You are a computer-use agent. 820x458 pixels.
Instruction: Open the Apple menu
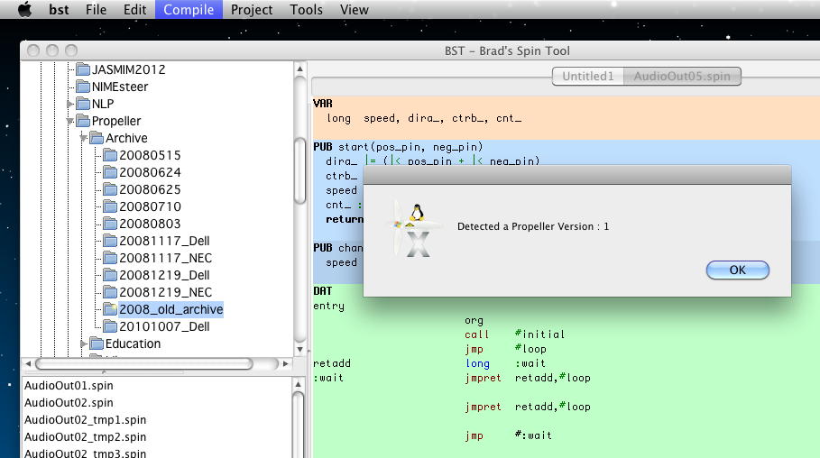(x=24, y=10)
